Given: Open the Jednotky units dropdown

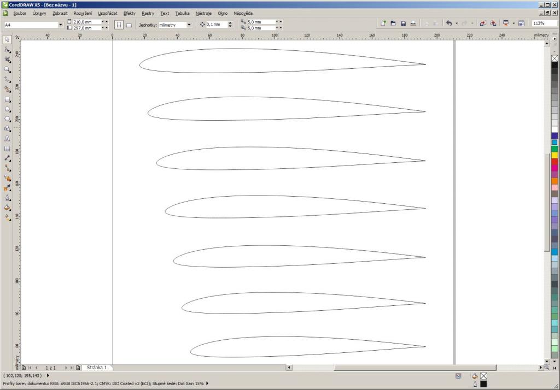Looking at the screenshot, I should pos(189,25).
